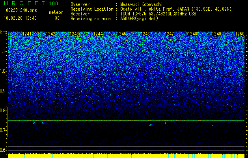Click the date stamp 10.02.28 12:40
The image size is (248, 158).
click(20, 18)
